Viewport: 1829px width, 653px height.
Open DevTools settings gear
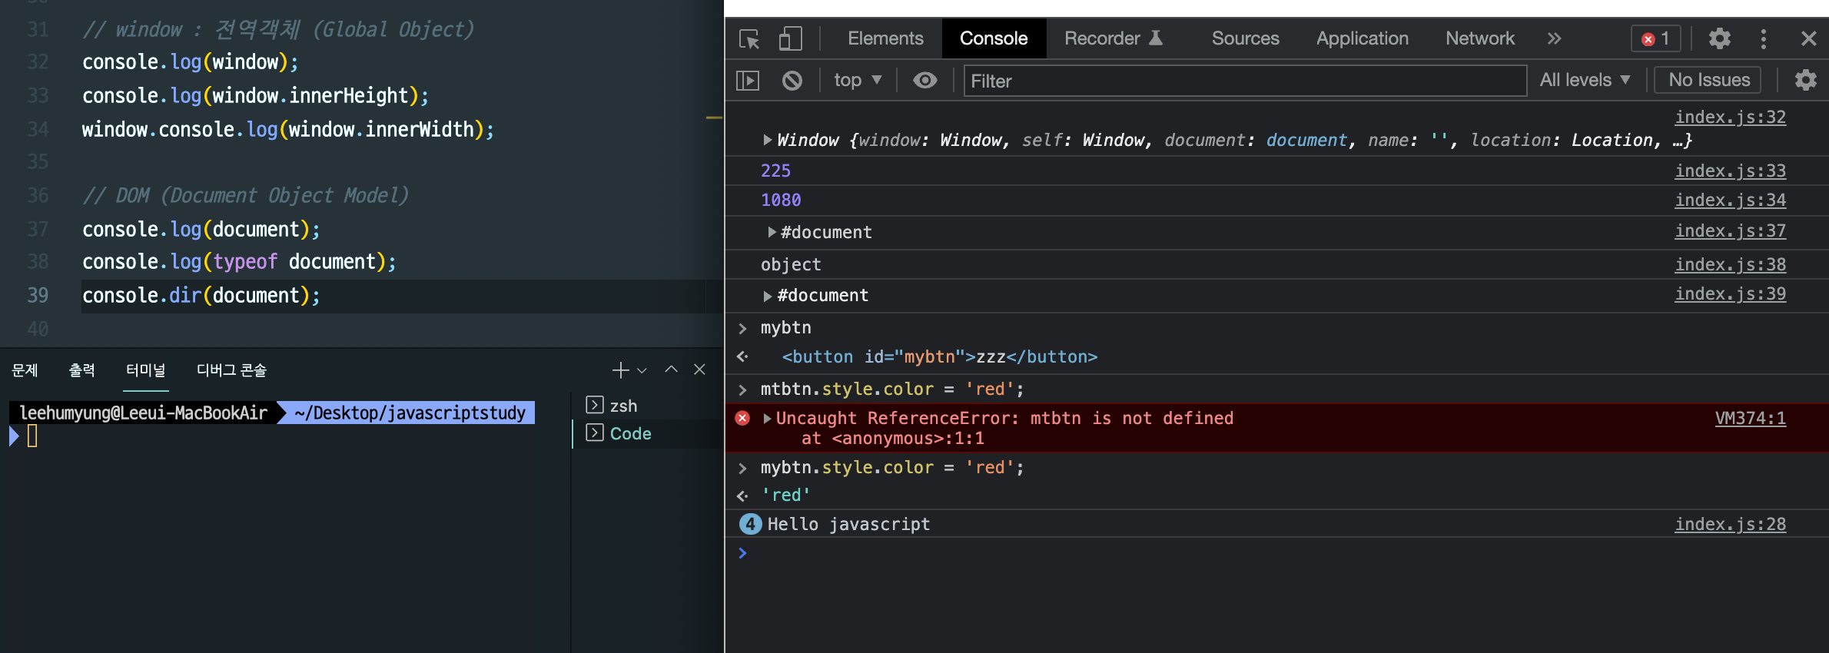(1719, 38)
